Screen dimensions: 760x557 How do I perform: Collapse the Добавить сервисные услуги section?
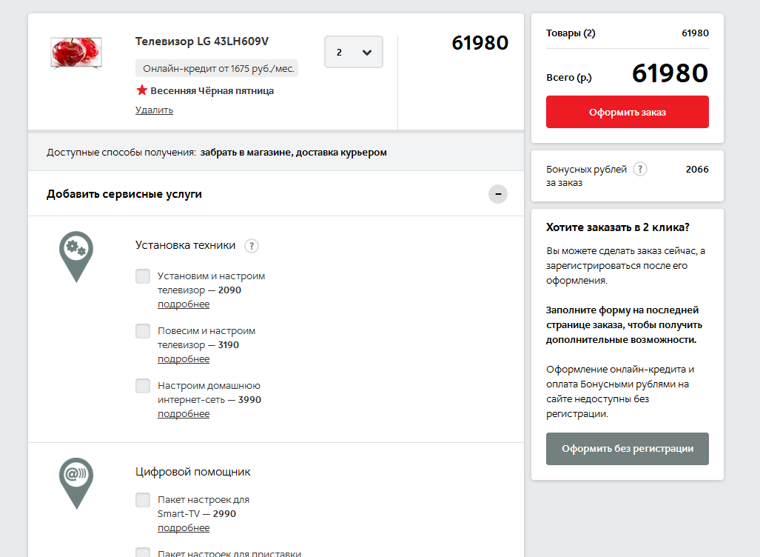point(498,194)
